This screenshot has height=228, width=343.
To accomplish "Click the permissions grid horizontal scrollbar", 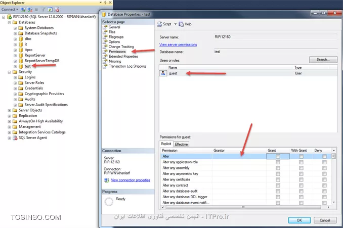I will click(243, 207).
